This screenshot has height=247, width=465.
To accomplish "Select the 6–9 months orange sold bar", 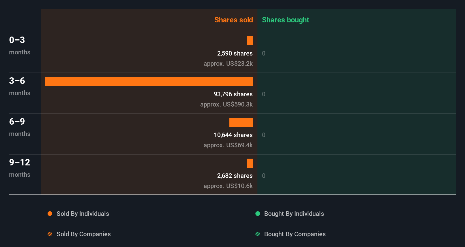I will pos(241,122).
